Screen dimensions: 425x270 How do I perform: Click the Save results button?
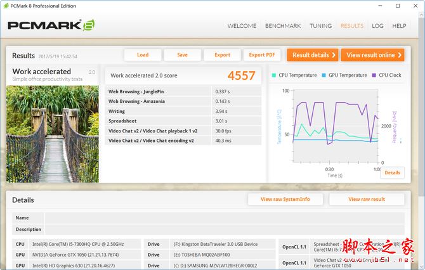(183, 55)
